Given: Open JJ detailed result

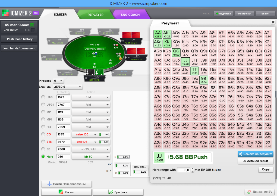Looking at the screenshot, I should tap(256, 161).
